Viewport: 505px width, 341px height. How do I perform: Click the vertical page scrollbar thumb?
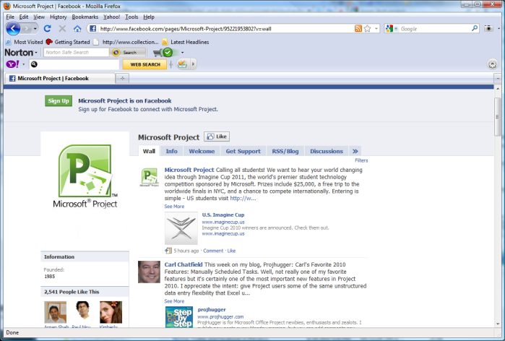498,118
